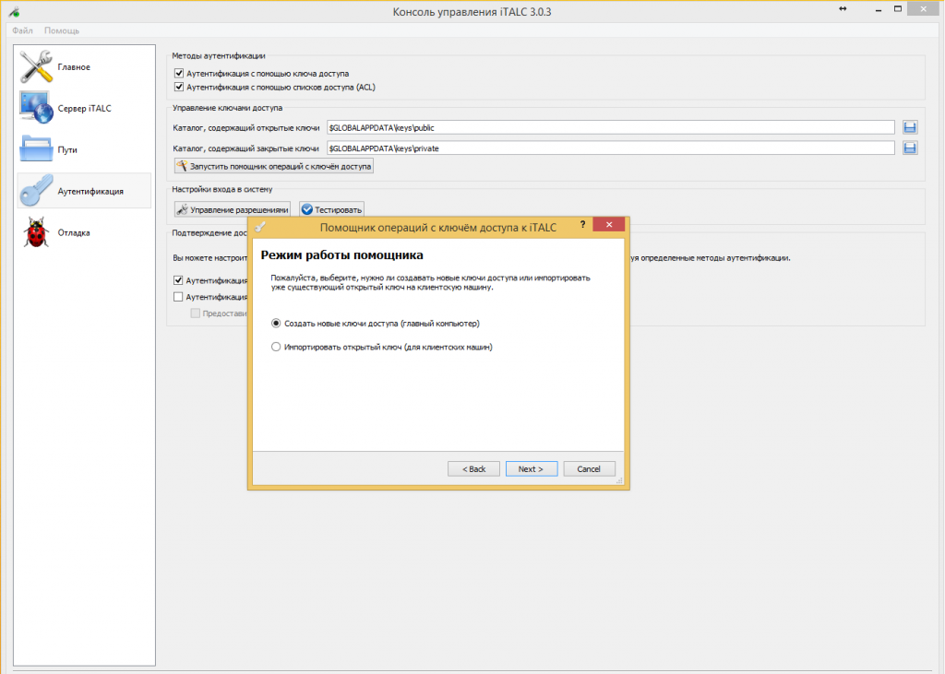
Task: Click the iTALC app icon in title bar
Action: (x=14, y=11)
